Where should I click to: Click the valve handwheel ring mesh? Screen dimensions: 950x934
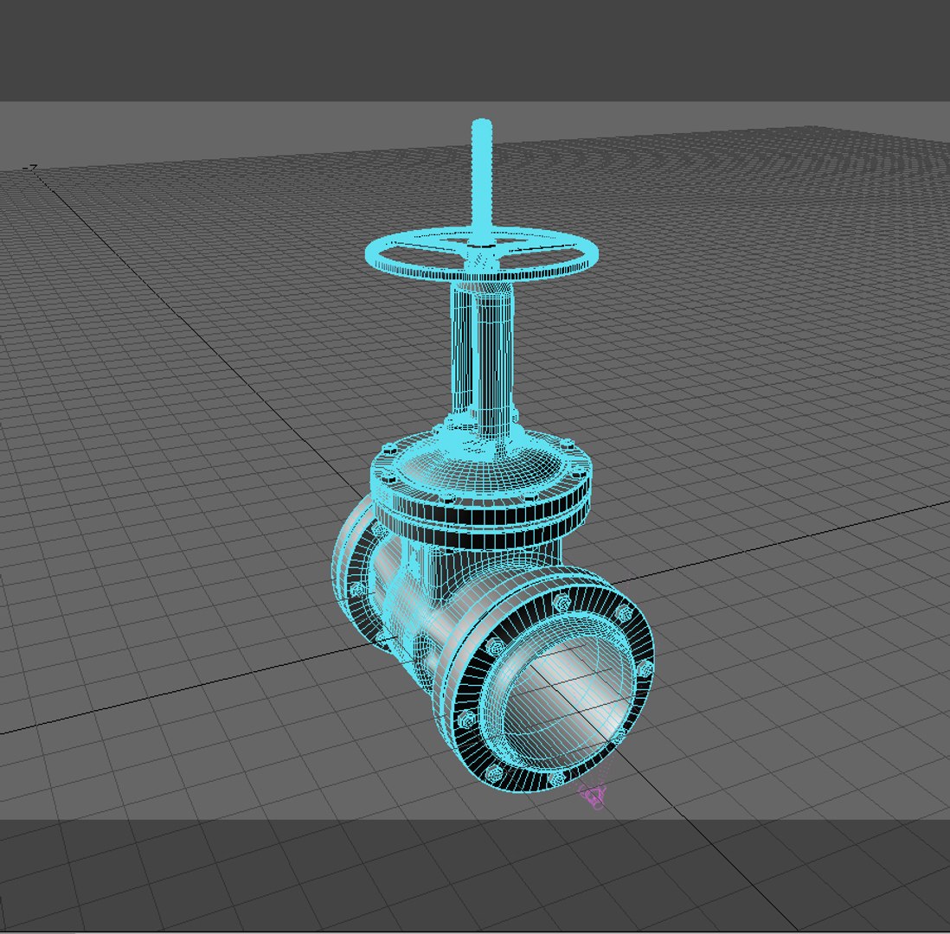click(482, 253)
